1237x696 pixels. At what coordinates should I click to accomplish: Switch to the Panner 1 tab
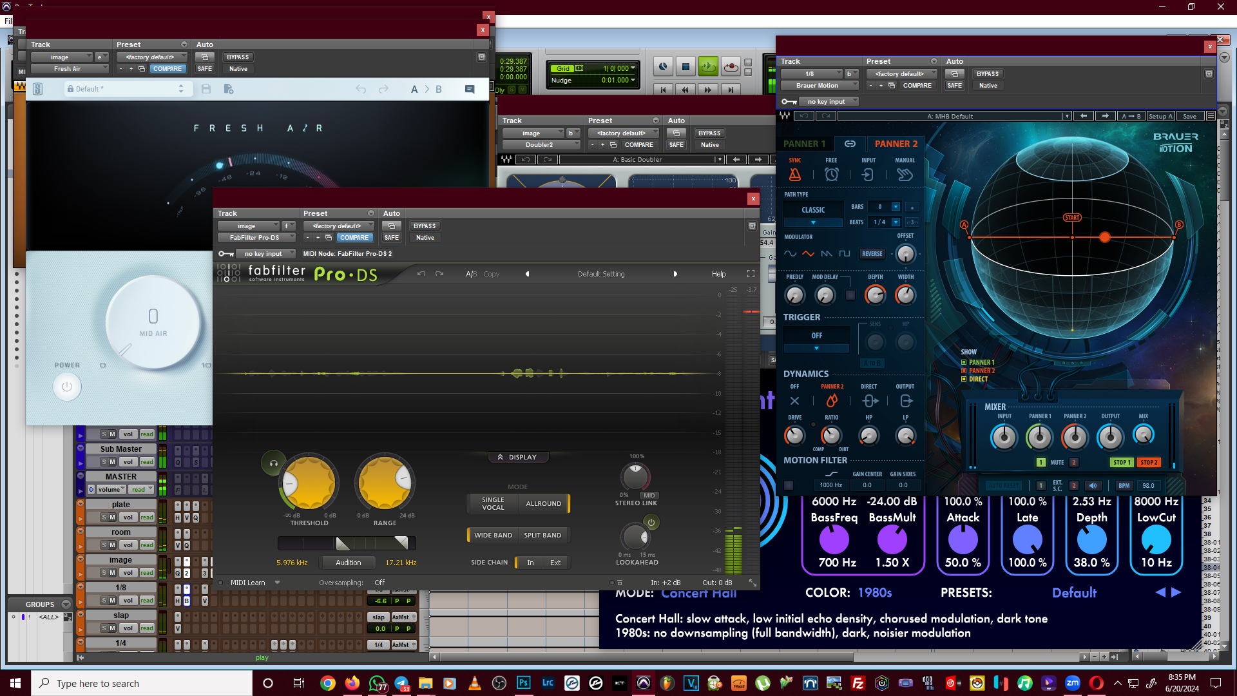(x=804, y=144)
